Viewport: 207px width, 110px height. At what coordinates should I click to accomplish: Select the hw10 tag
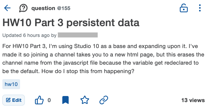[x=11, y=85]
